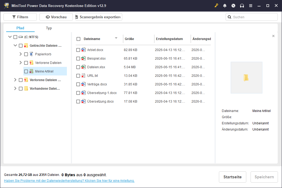The image size is (282, 188).
Task: Expand Verlorene Dateien under Gelöschte Dateien
Action: click(x=20, y=63)
